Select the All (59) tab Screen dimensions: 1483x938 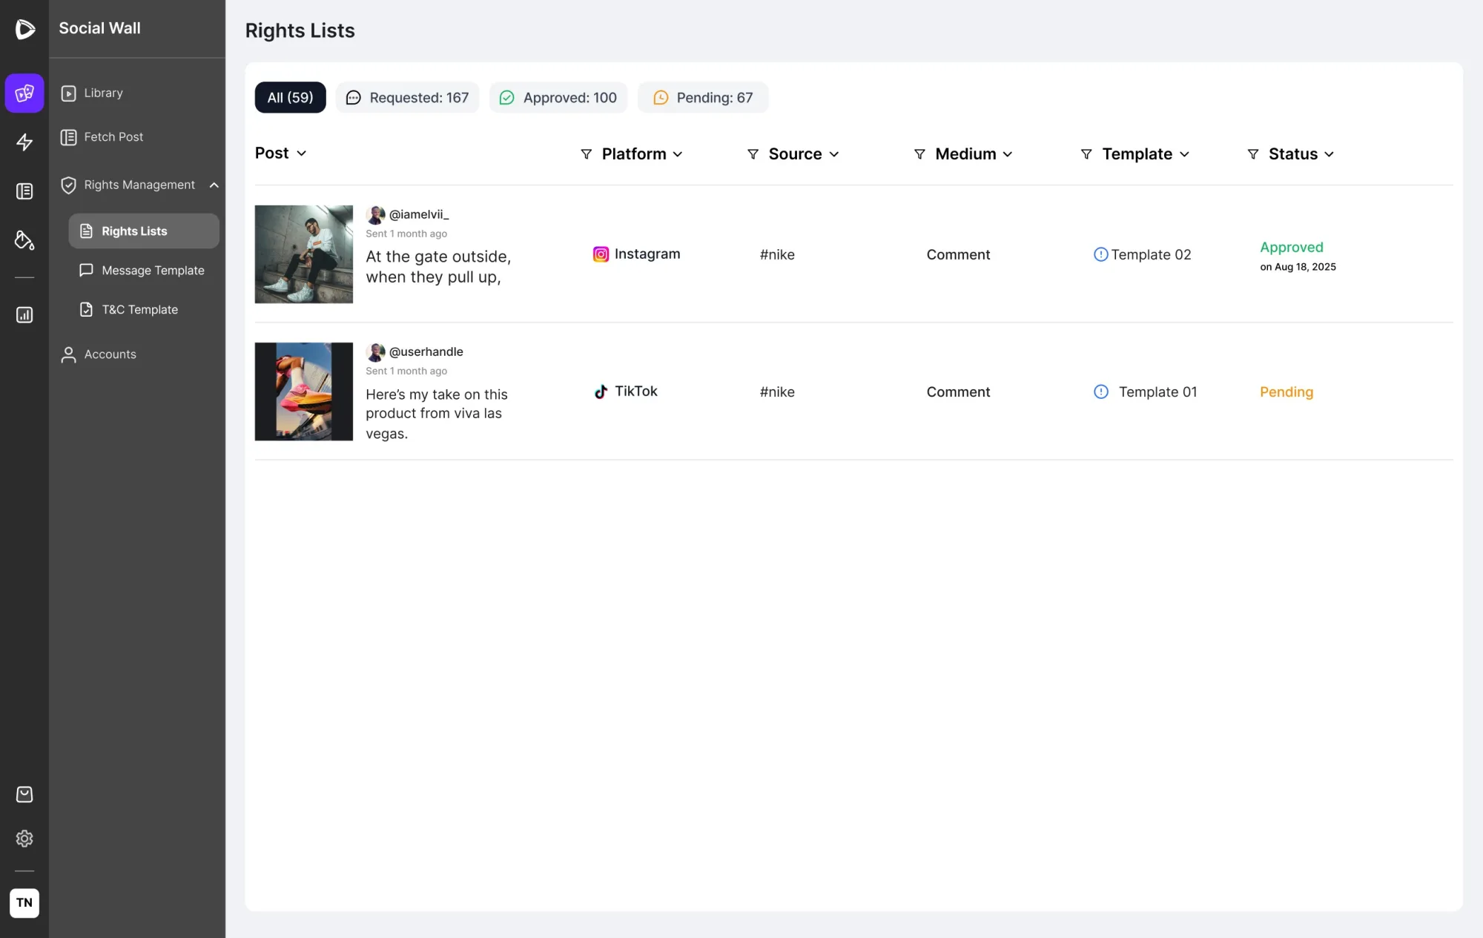click(x=291, y=97)
